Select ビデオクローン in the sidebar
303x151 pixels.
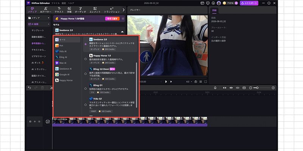(39, 56)
